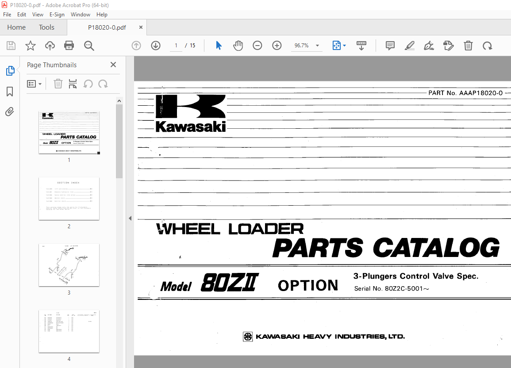Image resolution: width=511 pixels, height=368 pixels.
Task: Click the PARTS CATALOG heading
Action: pyautogui.click(x=386, y=248)
